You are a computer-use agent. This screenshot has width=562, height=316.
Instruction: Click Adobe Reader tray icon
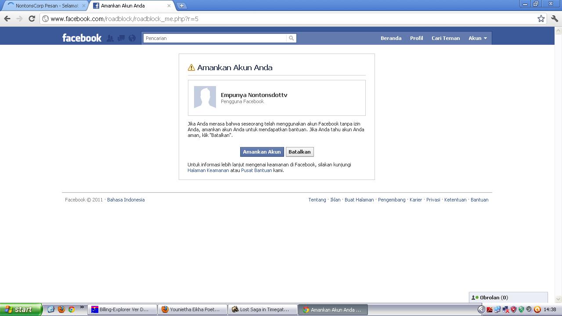(490, 309)
